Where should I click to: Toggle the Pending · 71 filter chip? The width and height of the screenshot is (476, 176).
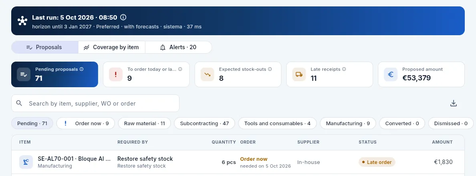pos(32,123)
